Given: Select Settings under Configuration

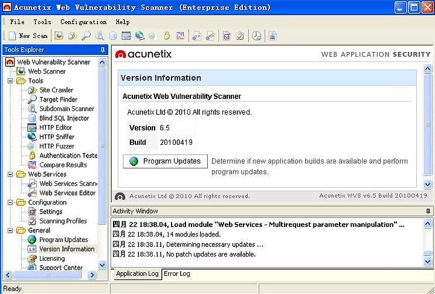Looking at the screenshot, I should 51,212.
